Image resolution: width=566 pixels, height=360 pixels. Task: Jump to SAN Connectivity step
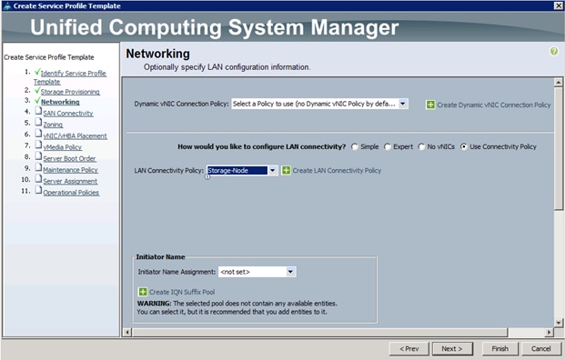tap(68, 114)
